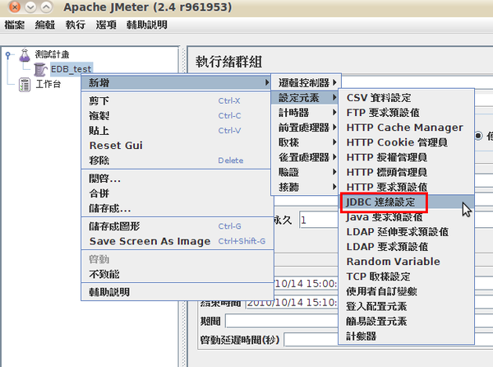Select 不致能 to disable element
This screenshot has width=493, height=367.
tap(177, 274)
